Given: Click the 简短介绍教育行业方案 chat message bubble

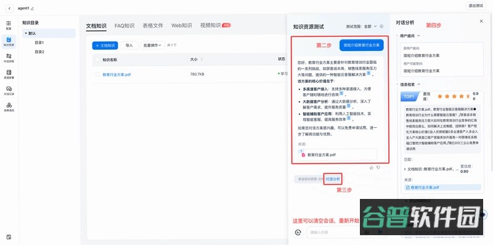Looking at the screenshot, I should pyautogui.click(x=362, y=45).
